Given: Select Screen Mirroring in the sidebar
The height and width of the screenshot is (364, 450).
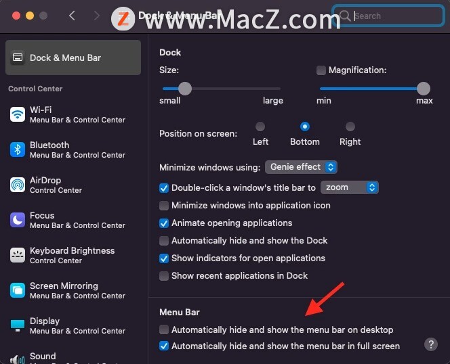Looking at the screenshot, I should point(73,290).
